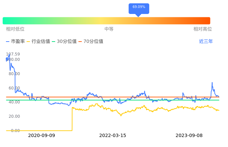Screen dimensions: 228x147
Task: Click the blue line's spike near the right end
Action: [x=212, y=83]
